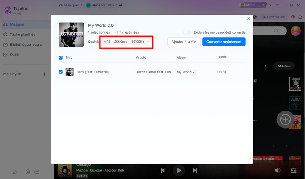This screenshot has height=179, width=305.
Task: Click the 256Kbps bitrate tag
Action: coord(120,42)
